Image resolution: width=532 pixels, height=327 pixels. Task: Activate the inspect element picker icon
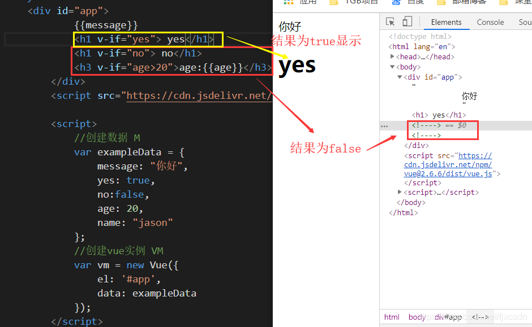(x=390, y=21)
